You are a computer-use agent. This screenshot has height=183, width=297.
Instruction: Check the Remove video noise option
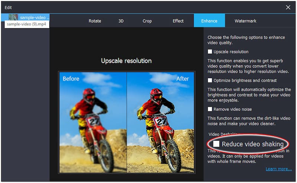(210, 109)
